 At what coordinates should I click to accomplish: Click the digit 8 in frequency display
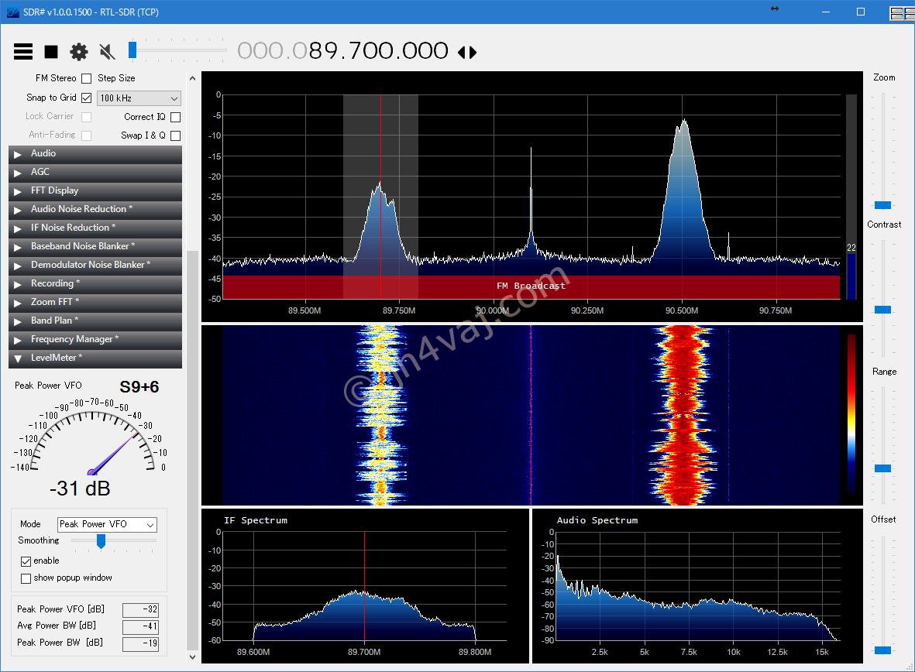(x=315, y=51)
